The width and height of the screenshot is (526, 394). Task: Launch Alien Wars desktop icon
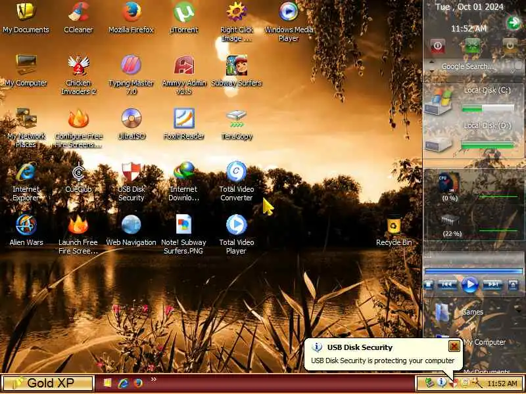pos(26,230)
